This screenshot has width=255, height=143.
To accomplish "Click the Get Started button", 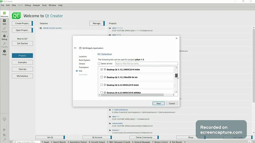I will [22, 44].
